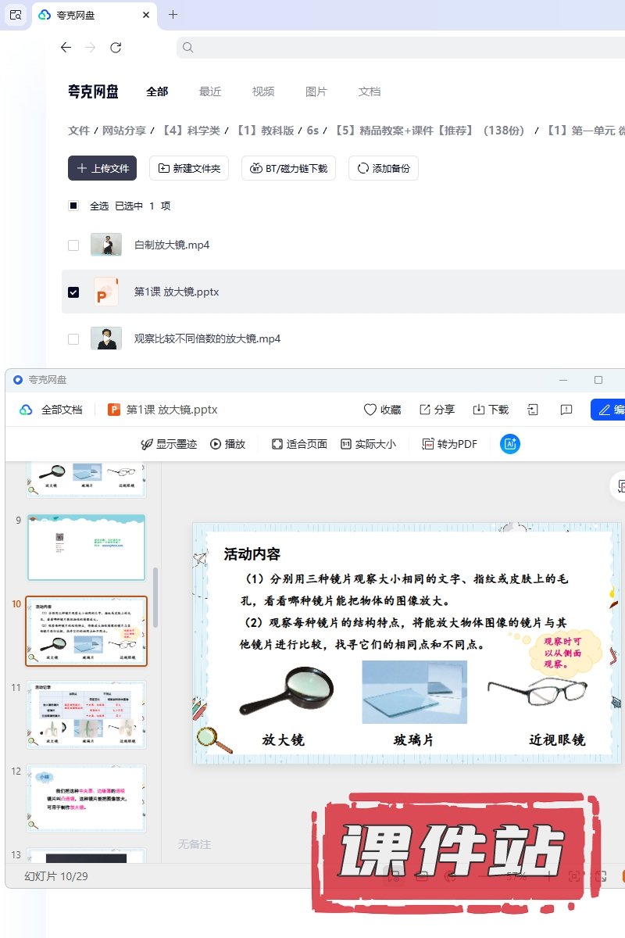Screen dimensions: 625x938
Task: Switch to the 视频 tab
Action: point(263,91)
